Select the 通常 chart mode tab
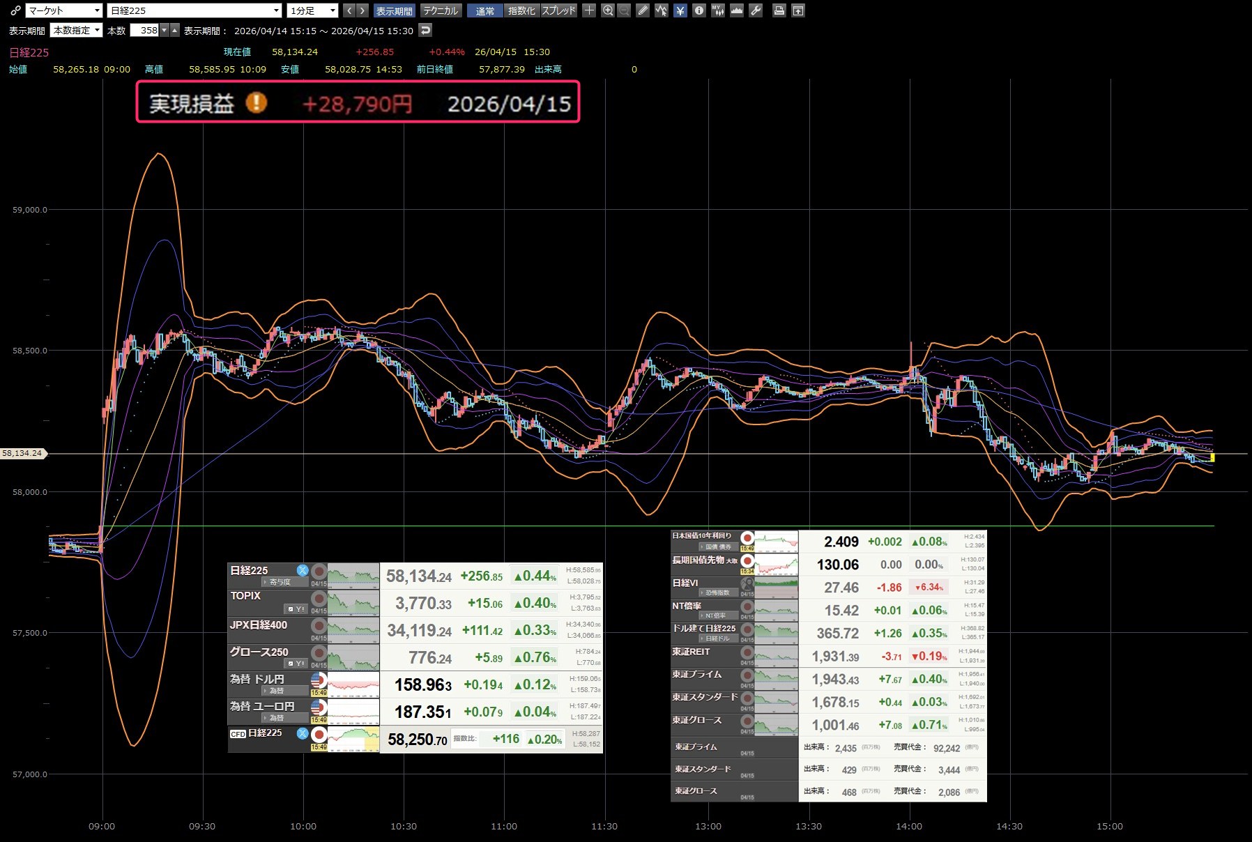This screenshot has width=1252, height=842. point(485,10)
